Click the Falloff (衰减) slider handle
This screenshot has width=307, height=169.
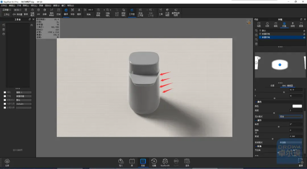click(x=273, y=139)
